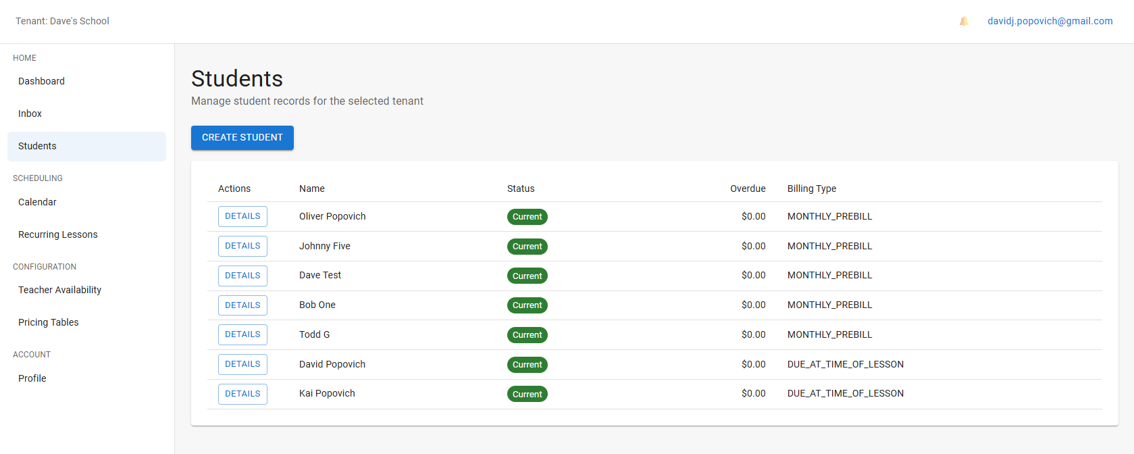Click Current status badge for Oliver Popovich

527,217
